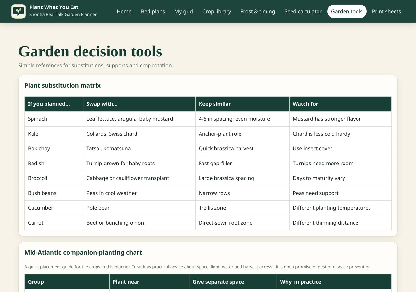Click 'Use insect cover' cell
Image resolution: width=416 pixels, height=292 pixels.
340,148
